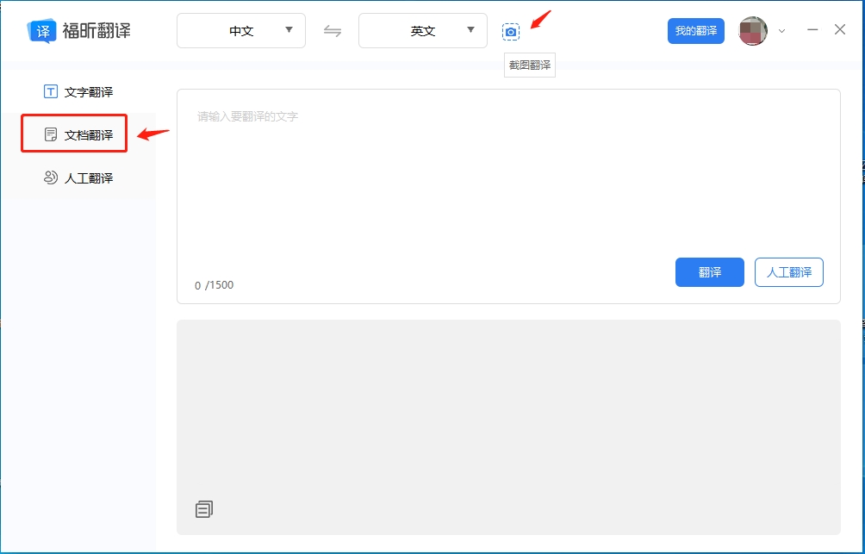The height and width of the screenshot is (554, 865).
Task: Click the swap languages arrows icon
Action: pyautogui.click(x=333, y=29)
